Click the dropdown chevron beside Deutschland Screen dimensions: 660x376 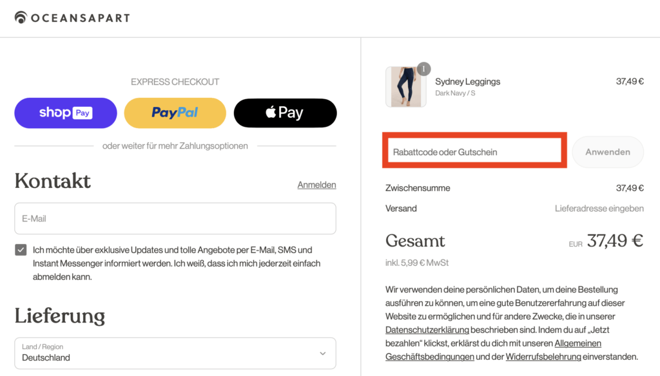(322, 353)
